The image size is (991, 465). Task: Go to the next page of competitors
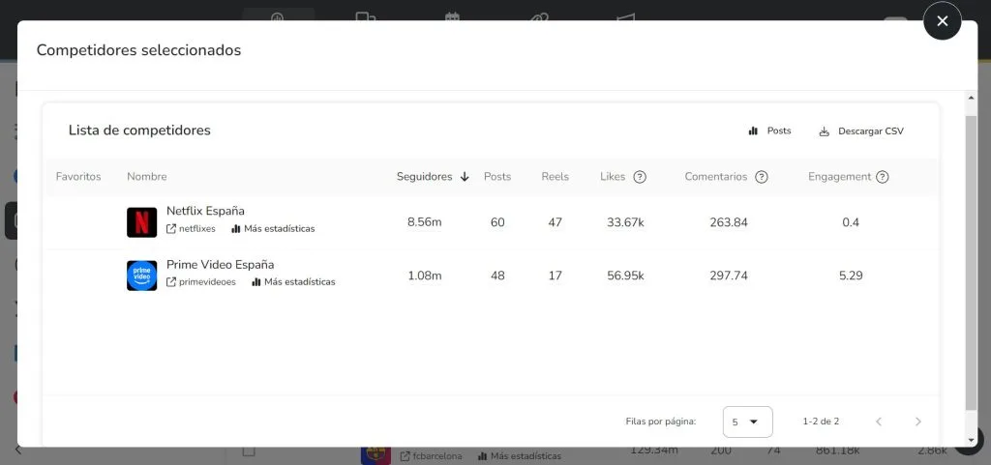[918, 421]
